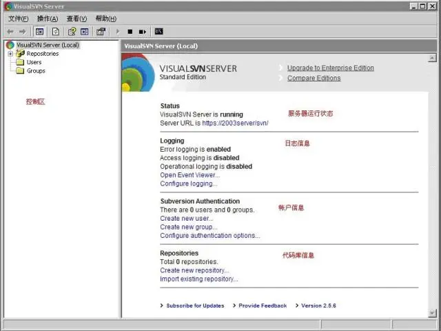This screenshot has height=331, width=441.
Task: Open the Help toolbar icon
Action: 72,32
